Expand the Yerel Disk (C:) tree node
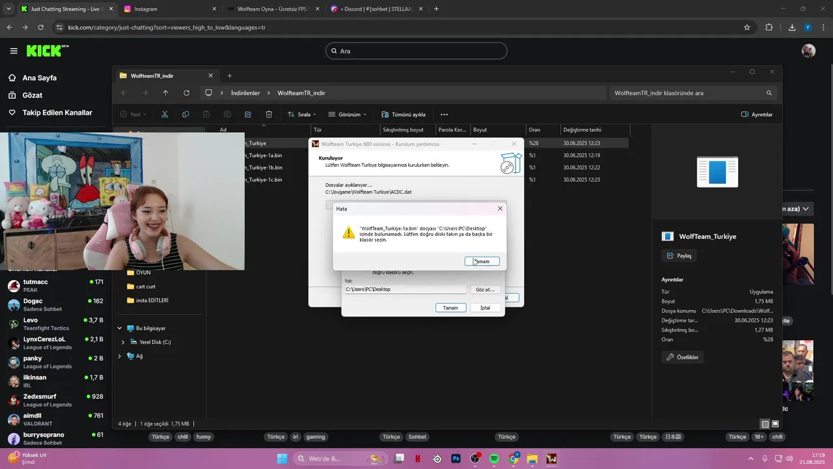The image size is (833, 469). click(123, 342)
